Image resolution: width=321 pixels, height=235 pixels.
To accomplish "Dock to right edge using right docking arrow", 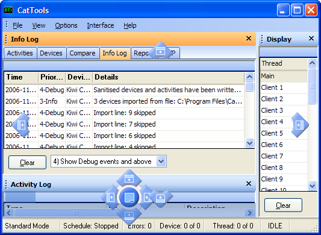I will [299, 125].
